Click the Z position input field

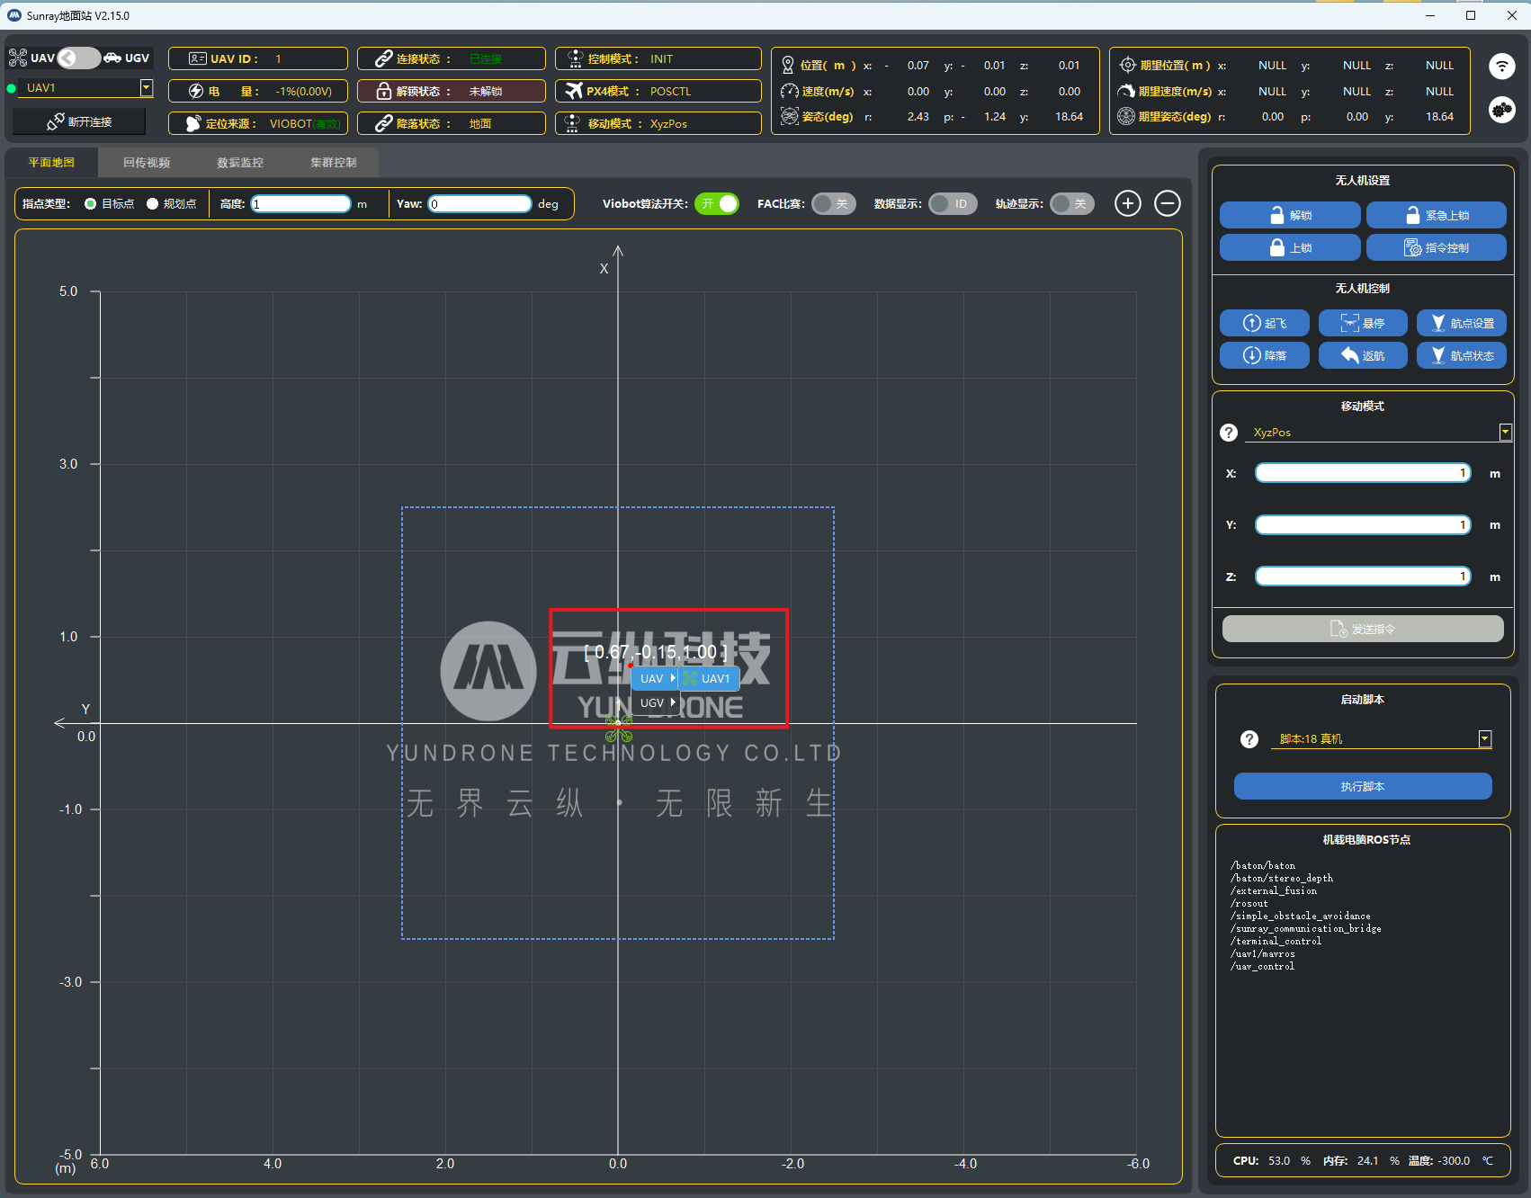tap(1363, 576)
